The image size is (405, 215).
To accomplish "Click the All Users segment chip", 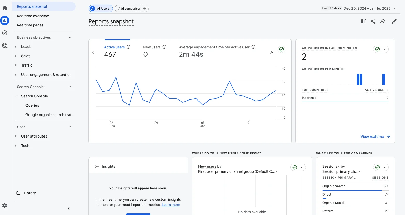I will click(101, 9).
